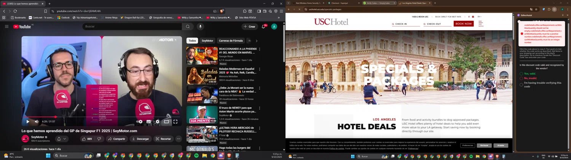This screenshot has height=160, width=571.
Task: Enter fullscreen on the video player
Action: click(175, 122)
